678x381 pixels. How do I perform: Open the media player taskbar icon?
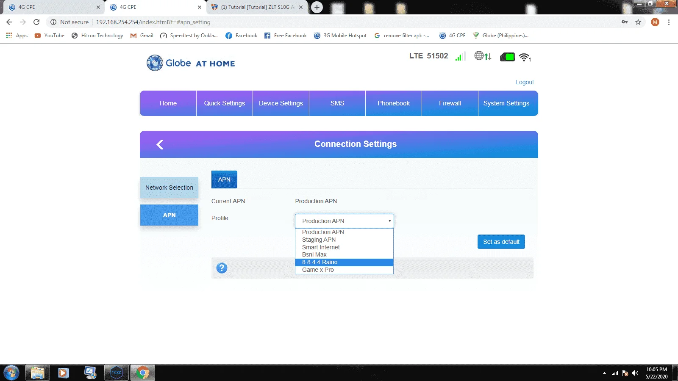[x=64, y=373]
